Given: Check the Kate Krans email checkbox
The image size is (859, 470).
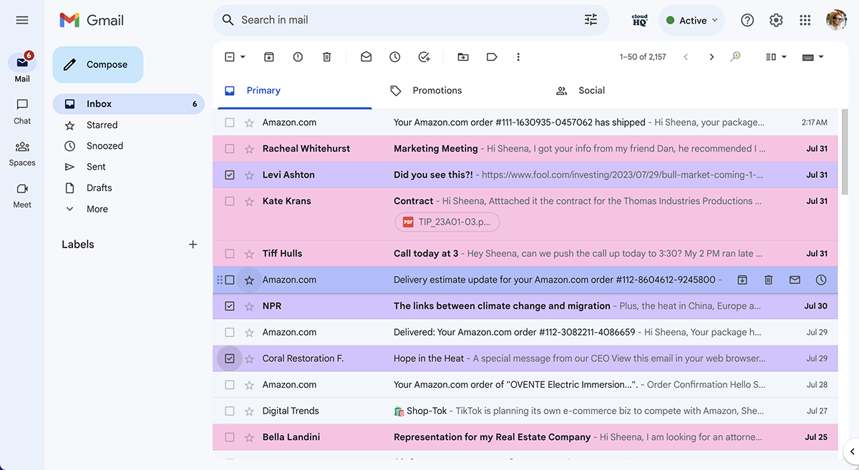Looking at the screenshot, I should pos(230,201).
